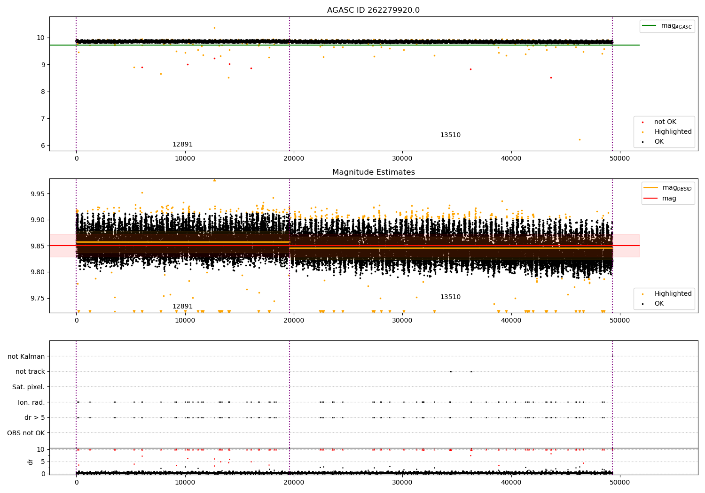Click "13510" label in Magnitude Estimates plot

(450, 297)
